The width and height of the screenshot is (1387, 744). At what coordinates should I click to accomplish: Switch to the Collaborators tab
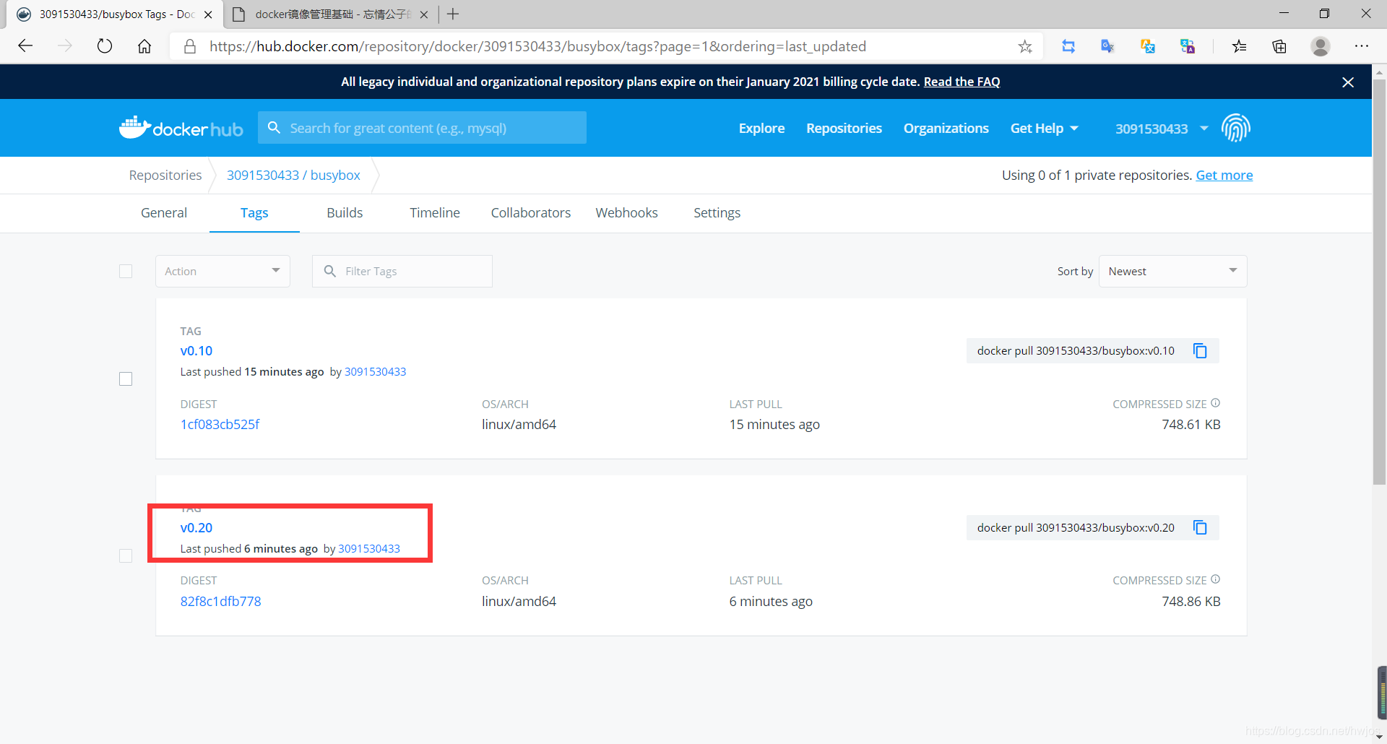click(531, 213)
